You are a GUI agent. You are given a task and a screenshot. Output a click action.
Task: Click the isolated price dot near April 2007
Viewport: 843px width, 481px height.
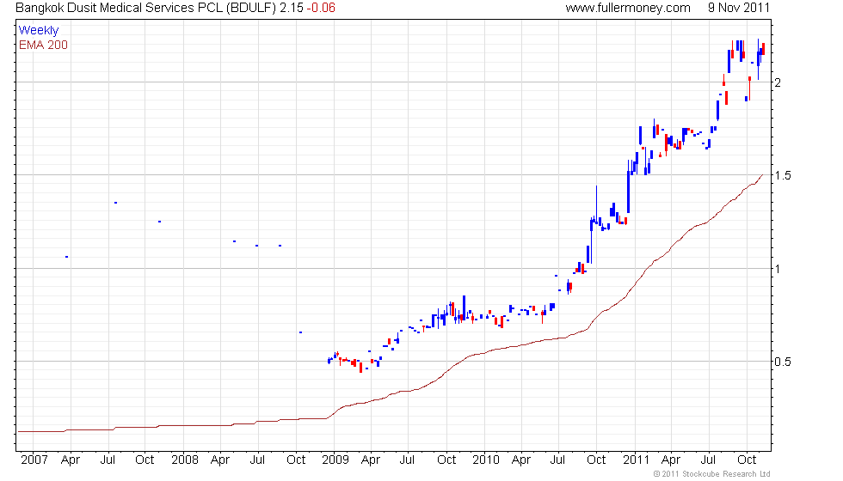click(x=67, y=257)
